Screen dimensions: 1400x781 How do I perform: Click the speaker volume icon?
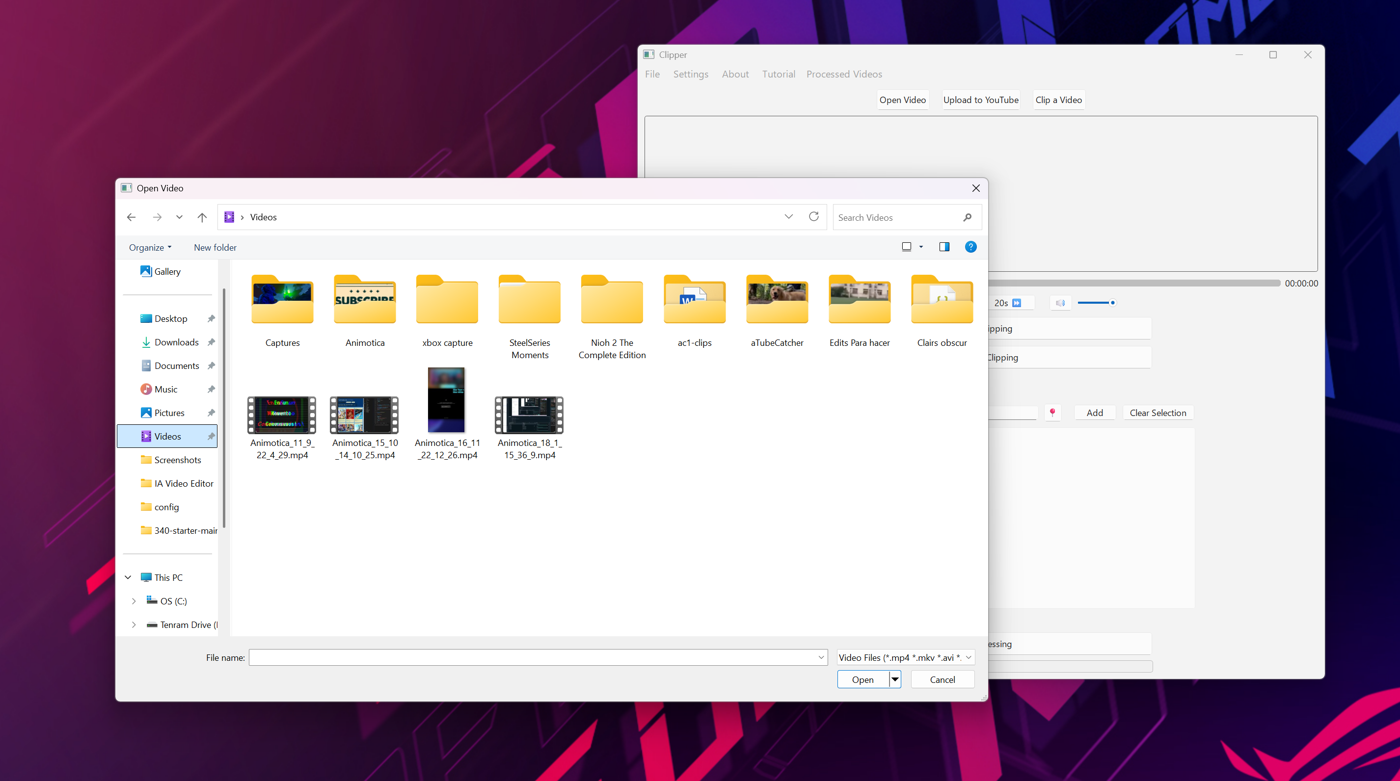point(1060,303)
